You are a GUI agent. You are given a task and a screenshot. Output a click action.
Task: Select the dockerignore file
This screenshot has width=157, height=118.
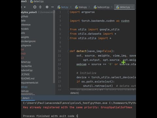28,41
